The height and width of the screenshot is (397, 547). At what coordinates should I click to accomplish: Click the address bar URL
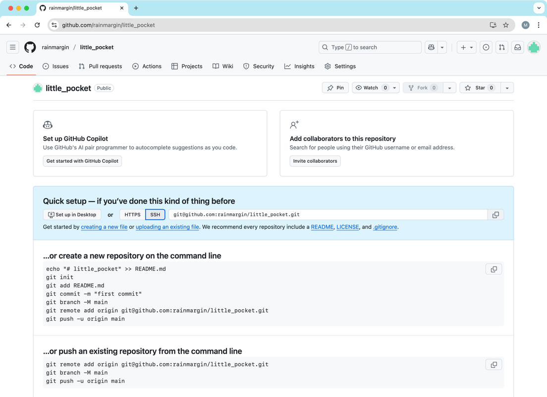(x=109, y=25)
